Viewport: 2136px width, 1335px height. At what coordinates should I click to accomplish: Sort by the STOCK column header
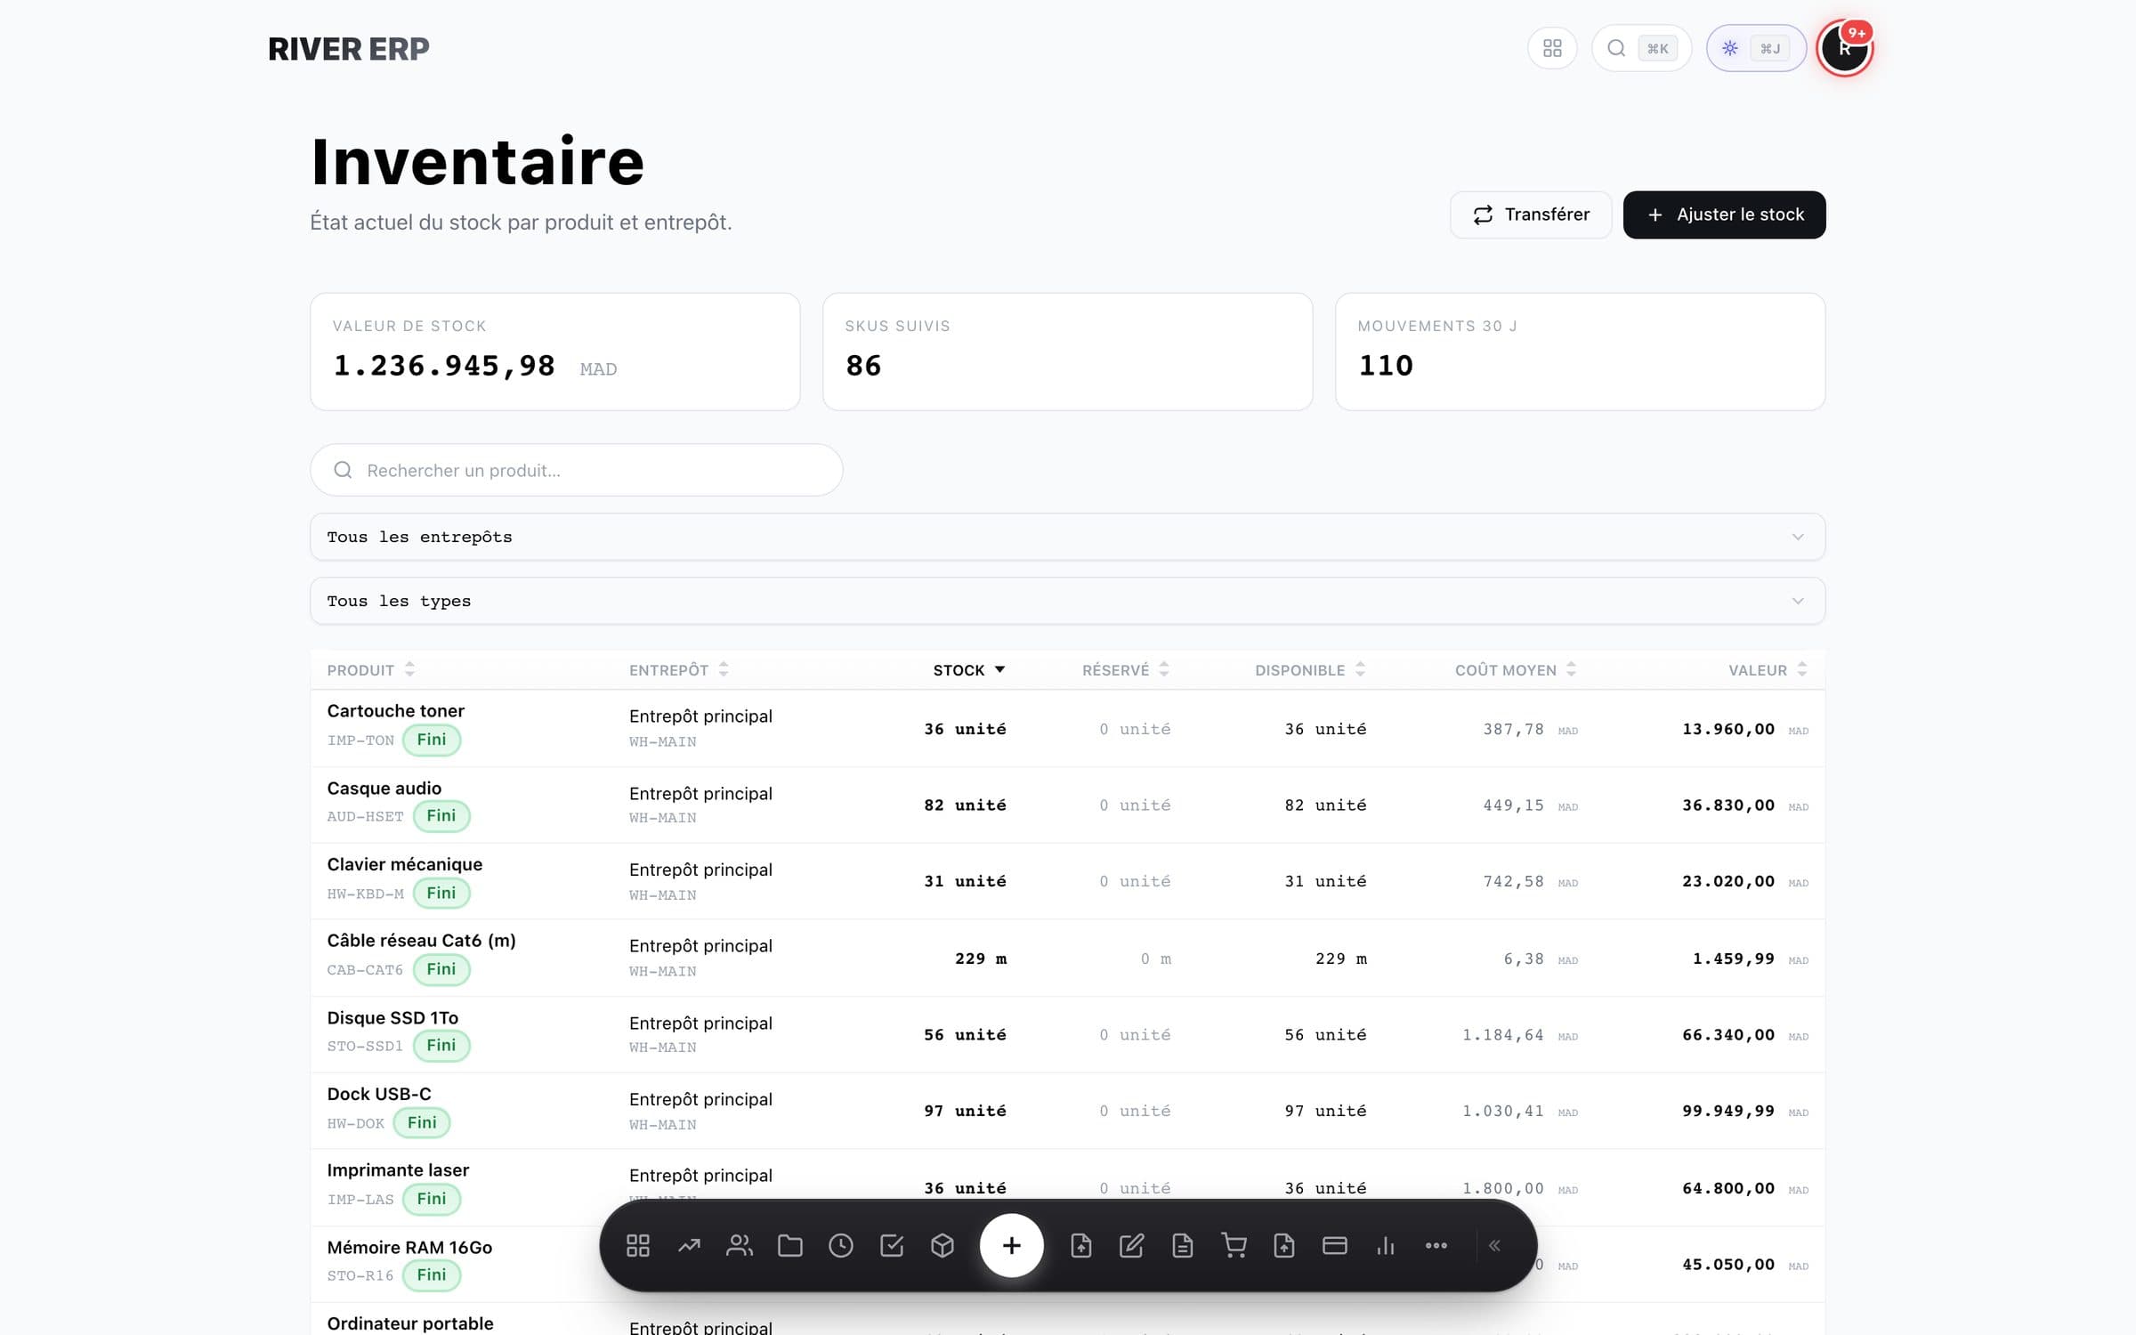point(969,669)
